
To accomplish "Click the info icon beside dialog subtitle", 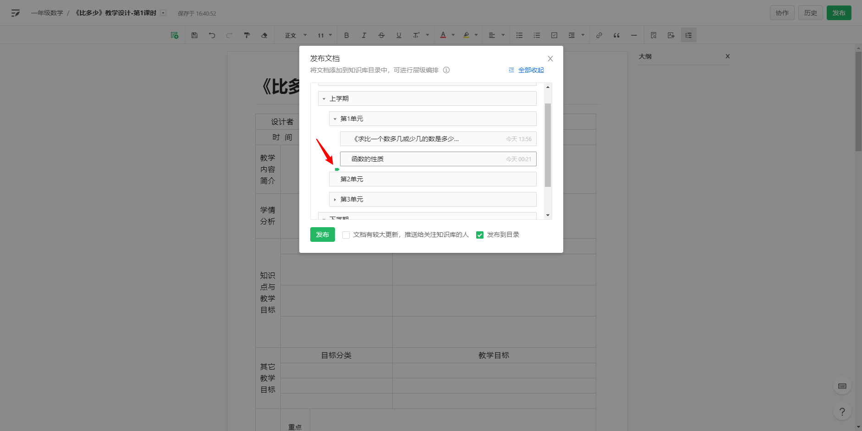I will (446, 70).
